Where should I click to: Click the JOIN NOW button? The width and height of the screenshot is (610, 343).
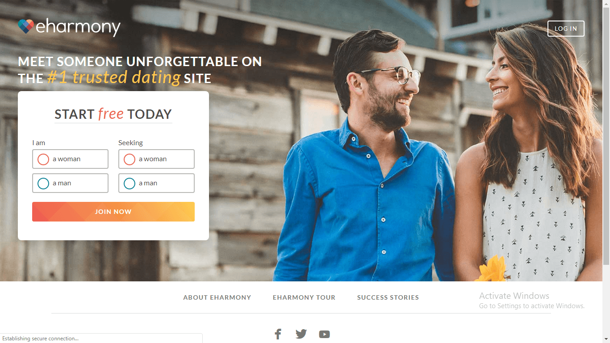(x=113, y=212)
